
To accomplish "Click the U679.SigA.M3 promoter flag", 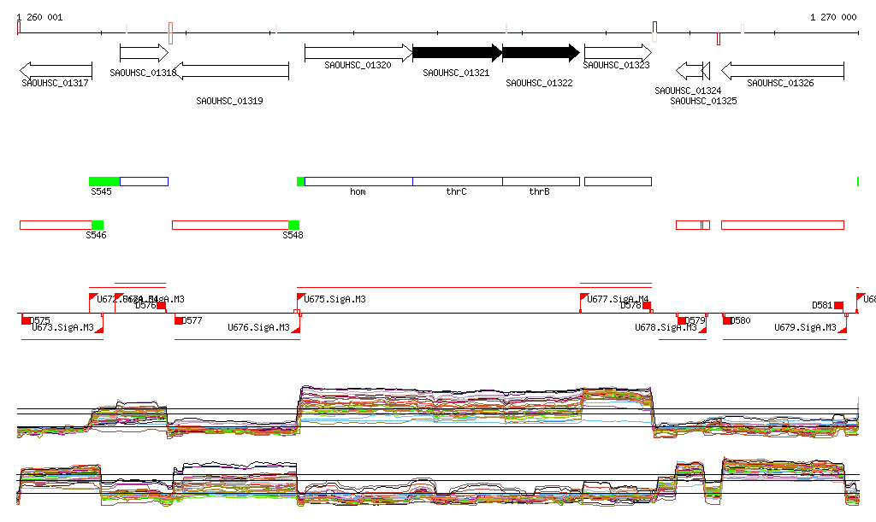I will pos(843,330).
